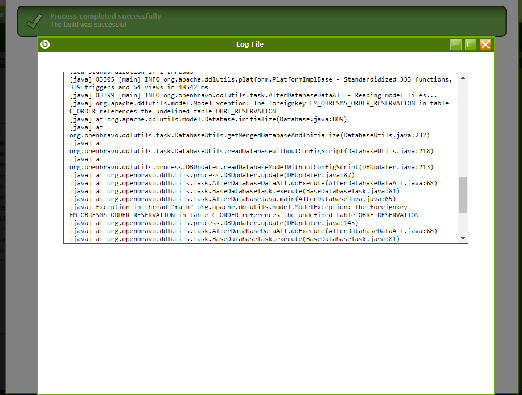This screenshot has width=522, height=395.
Task: Click line '339 triggers and 54 views in 48542 ms'
Action: coord(139,87)
